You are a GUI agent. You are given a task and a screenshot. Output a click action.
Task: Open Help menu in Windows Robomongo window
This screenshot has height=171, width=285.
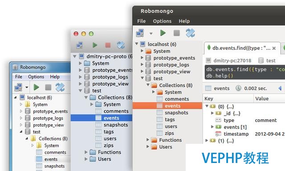tap(55, 77)
